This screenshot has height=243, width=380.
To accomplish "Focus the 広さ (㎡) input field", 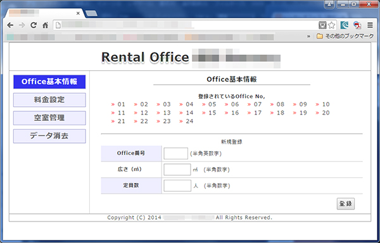I will coord(177,170).
